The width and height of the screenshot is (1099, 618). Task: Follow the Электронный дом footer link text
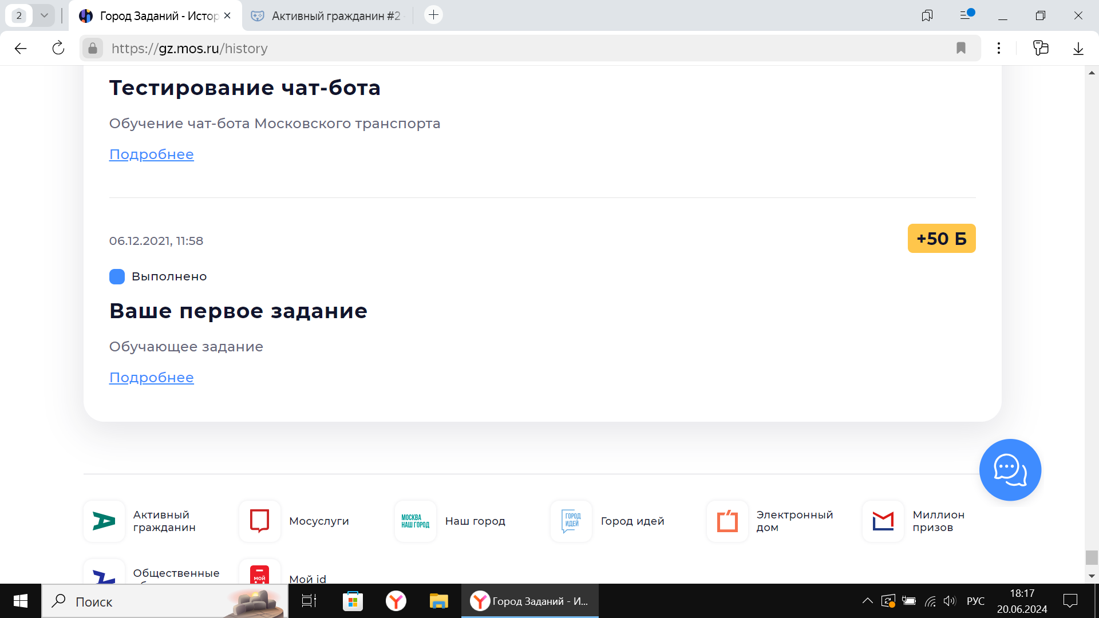pyautogui.click(x=794, y=521)
